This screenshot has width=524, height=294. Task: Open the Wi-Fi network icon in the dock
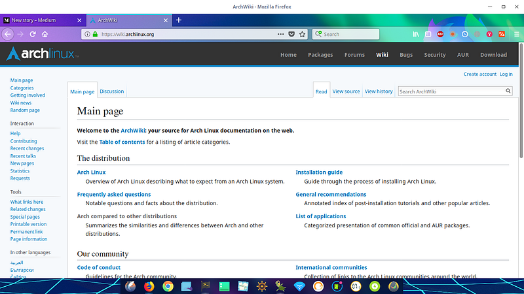(299, 286)
